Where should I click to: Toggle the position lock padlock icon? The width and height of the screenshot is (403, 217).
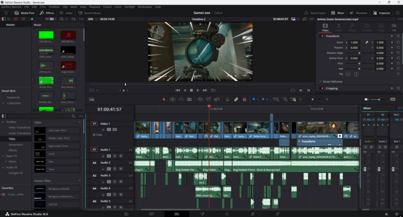coord(244,99)
